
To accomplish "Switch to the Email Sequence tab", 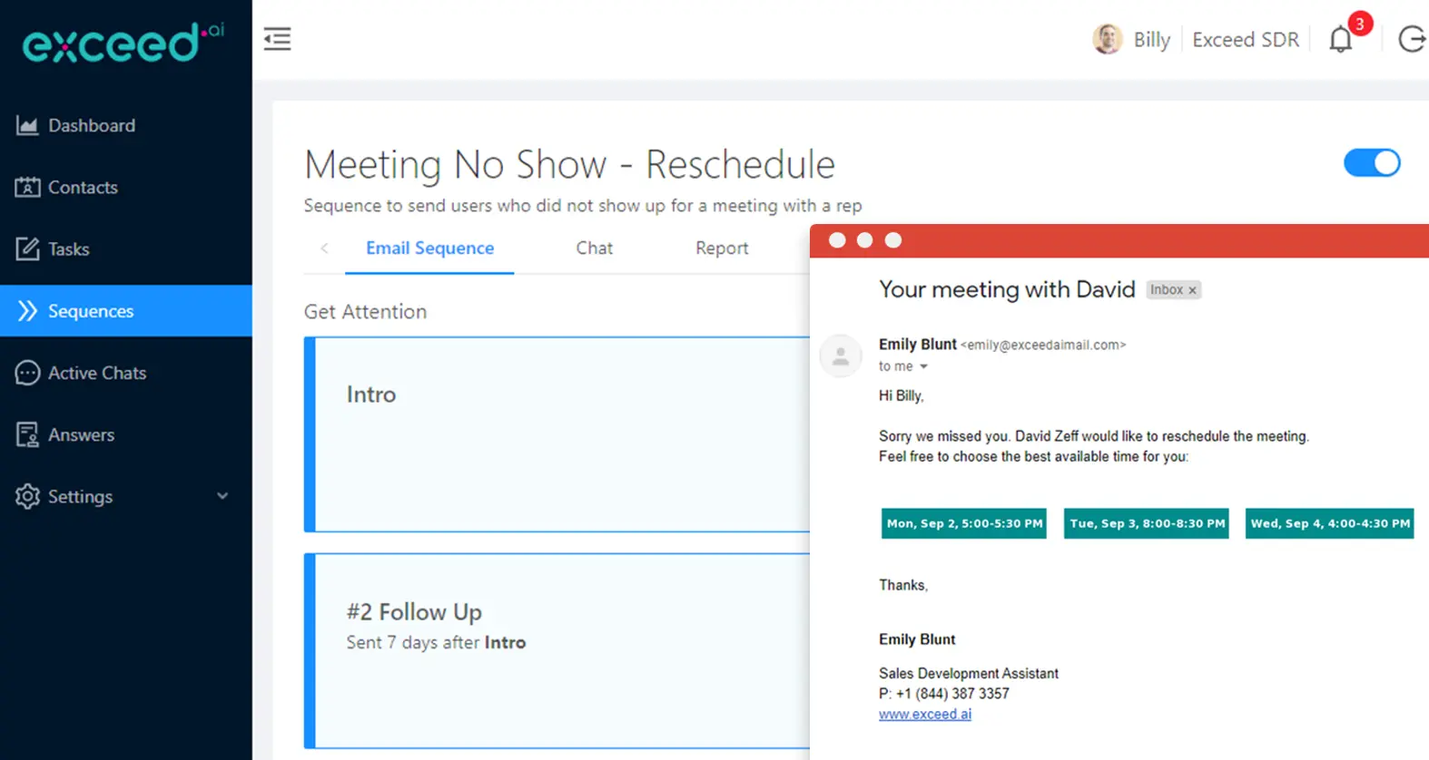I will tap(429, 248).
